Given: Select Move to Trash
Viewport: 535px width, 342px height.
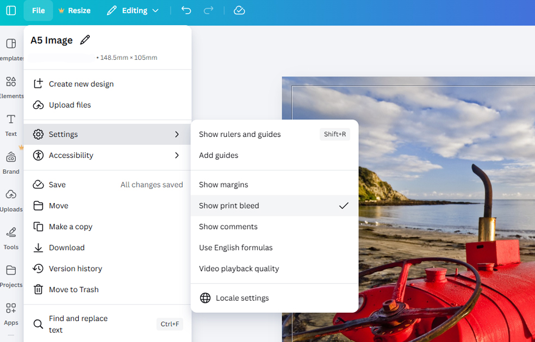Looking at the screenshot, I should click(108, 289).
